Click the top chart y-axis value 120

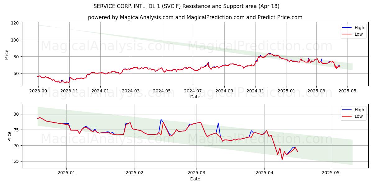pyautogui.click(x=16, y=23)
